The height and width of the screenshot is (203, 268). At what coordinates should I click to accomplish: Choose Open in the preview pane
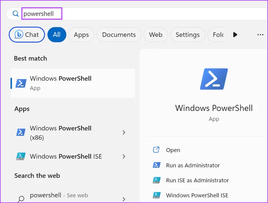173,150
